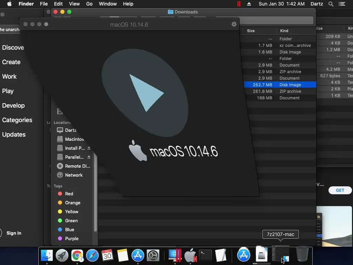Start the macOS 10.14.6 virtual machine
This screenshot has width=353, height=265.
pyautogui.click(x=146, y=92)
